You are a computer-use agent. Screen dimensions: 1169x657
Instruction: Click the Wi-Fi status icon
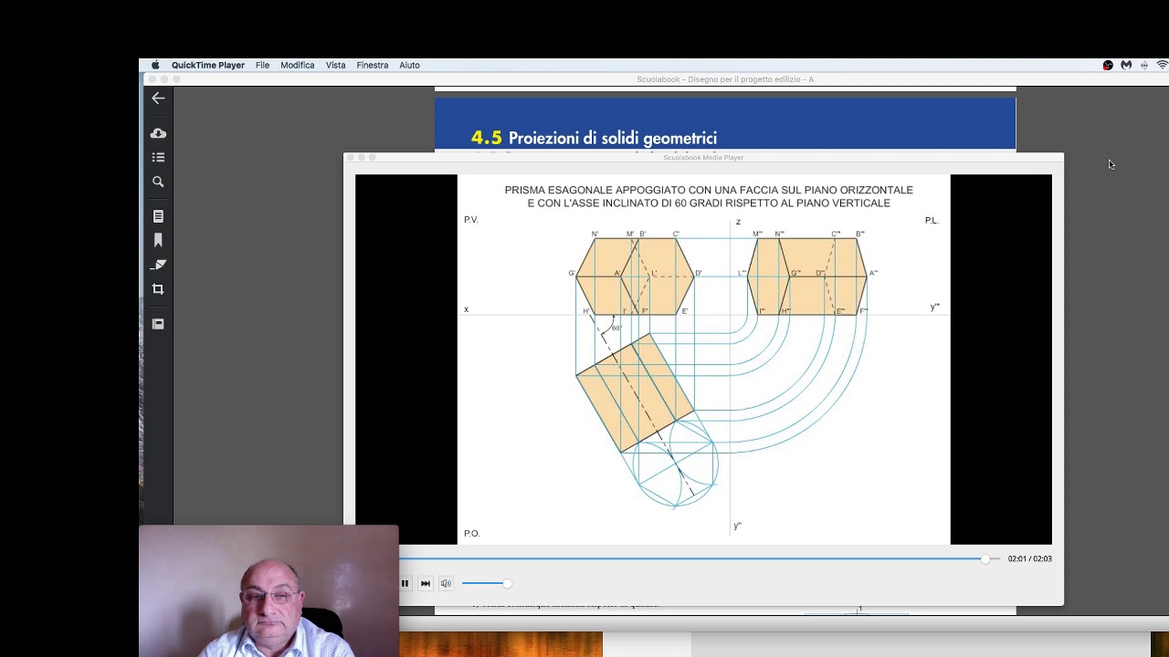tap(1162, 65)
